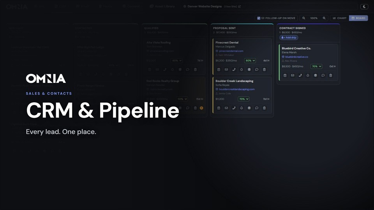Toggle Follow-up on Move checkbox
This screenshot has width=374, height=210.
pyautogui.click(x=259, y=18)
